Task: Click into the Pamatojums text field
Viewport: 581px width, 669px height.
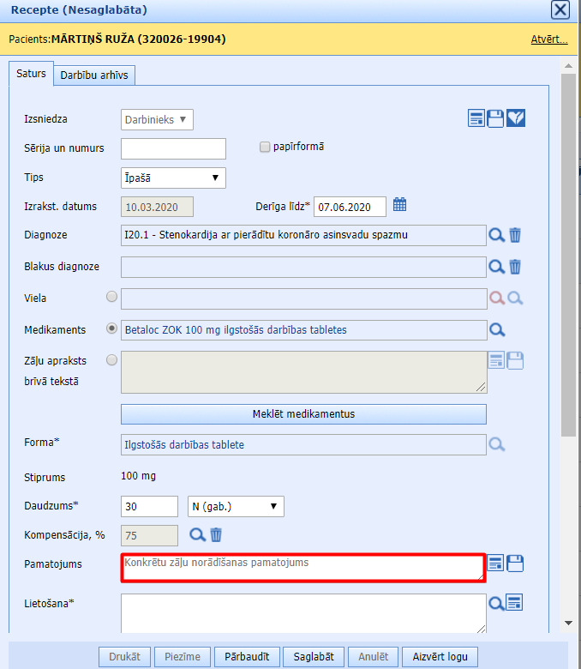Action: tap(302, 568)
